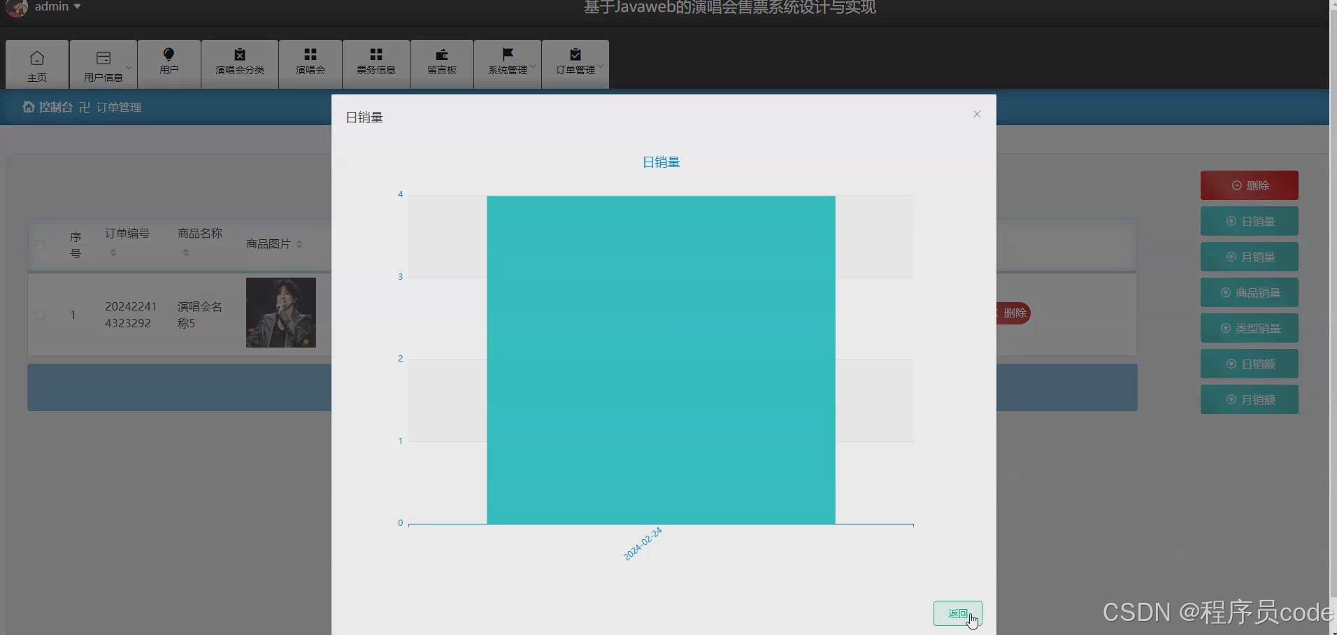This screenshot has width=1337, height=635.
Task: Click the 控制台 home icon in breadcrumb
Action: pyautogui.click(x=28, y=107)
